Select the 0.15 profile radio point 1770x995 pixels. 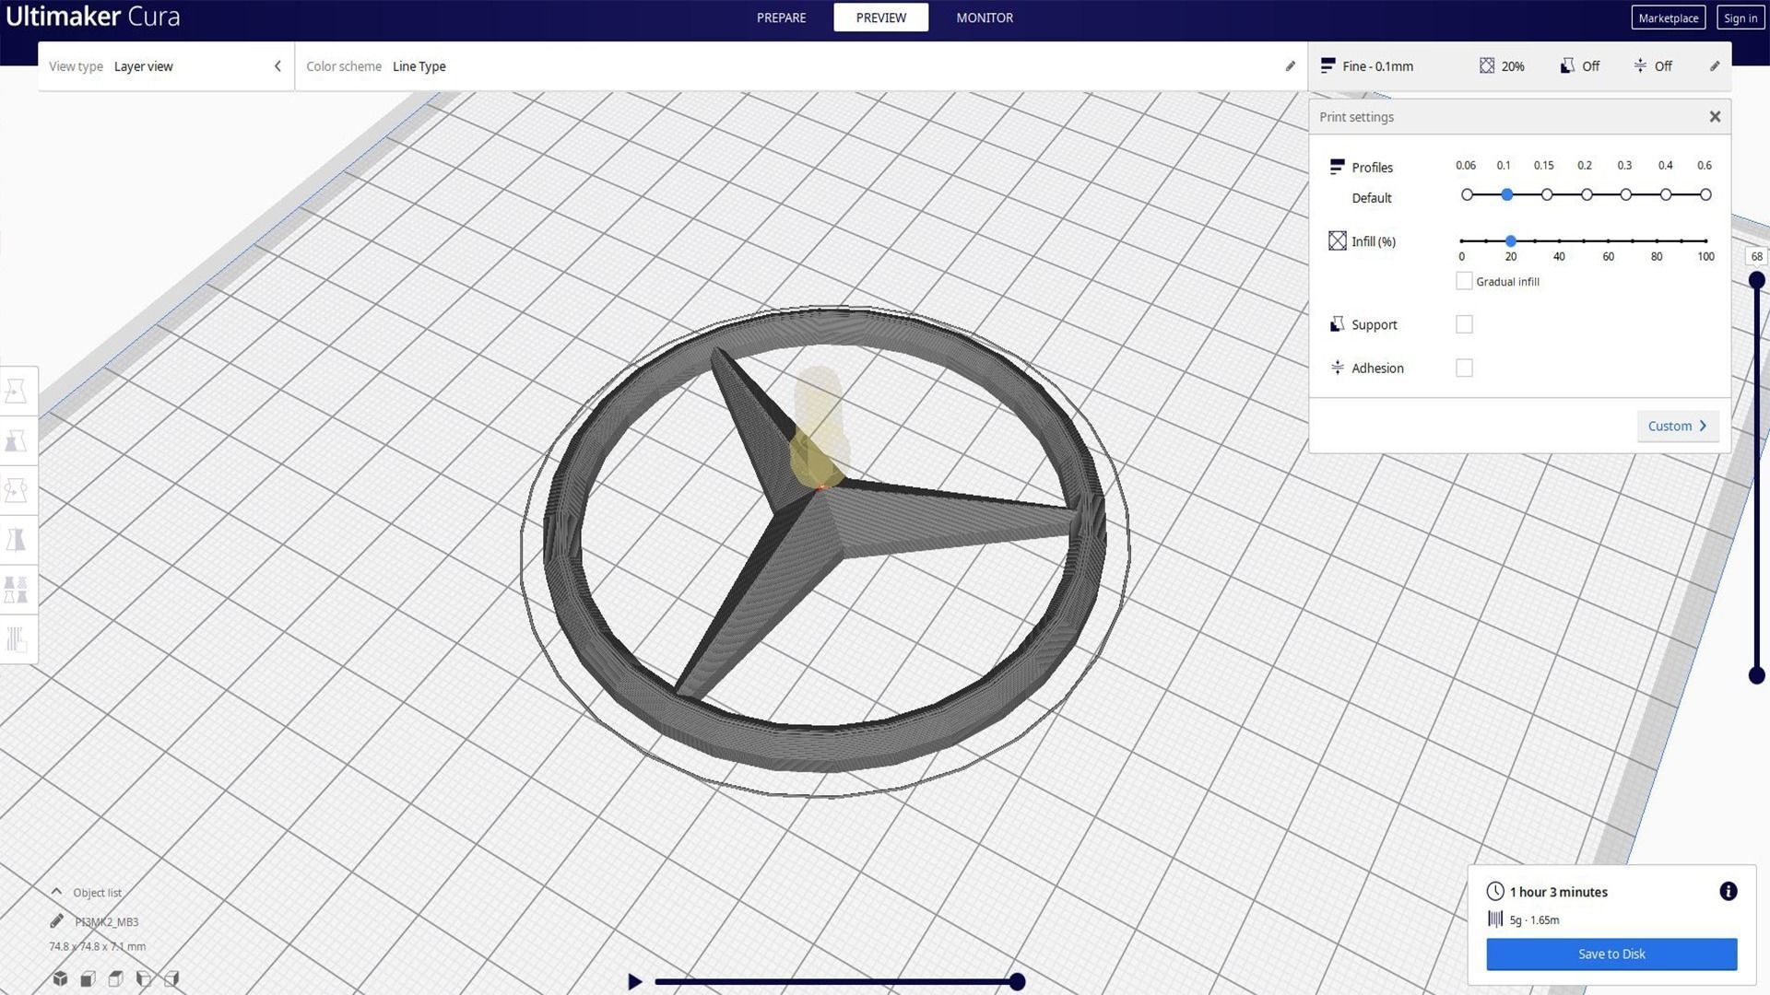pyautogui.click(x=1547, y=194)
